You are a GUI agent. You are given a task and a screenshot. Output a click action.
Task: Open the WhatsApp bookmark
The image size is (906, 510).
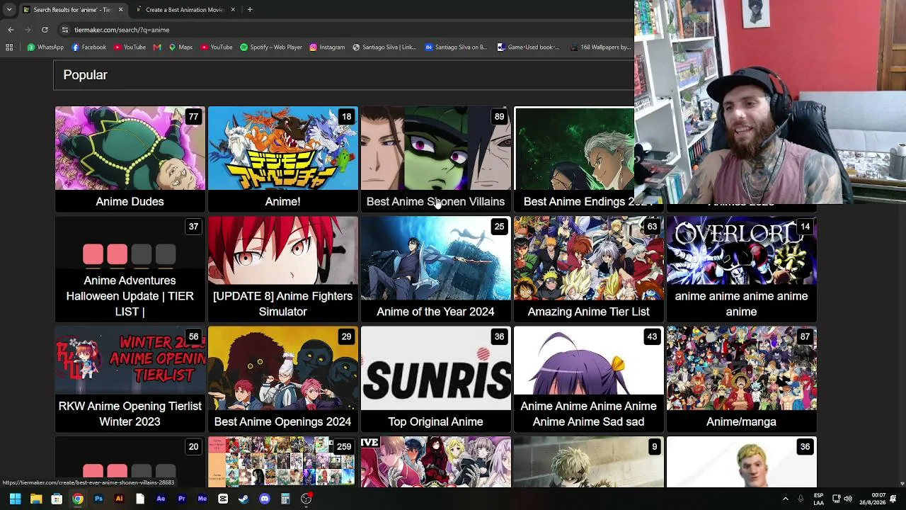45,47
